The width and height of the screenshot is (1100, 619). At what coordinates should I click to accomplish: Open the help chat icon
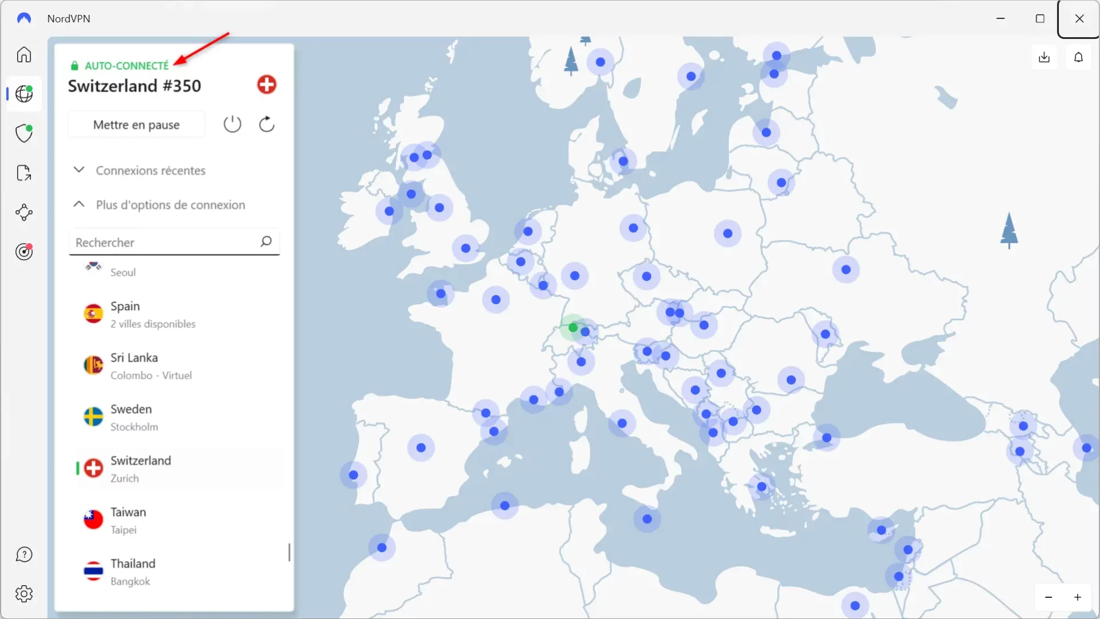pyautogui.click(x=24, y=554)
